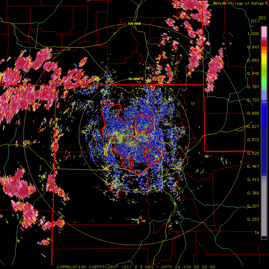Click the 0.787 legend value
Viewport: 269px width, 269px height.
tap(253, 87)
